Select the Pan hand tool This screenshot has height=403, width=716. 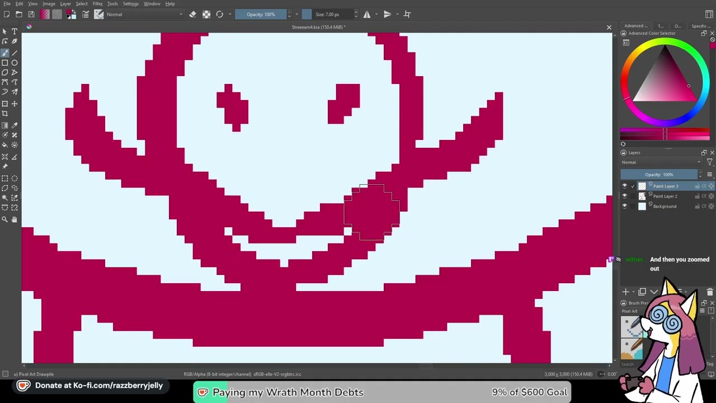point(15,219)
